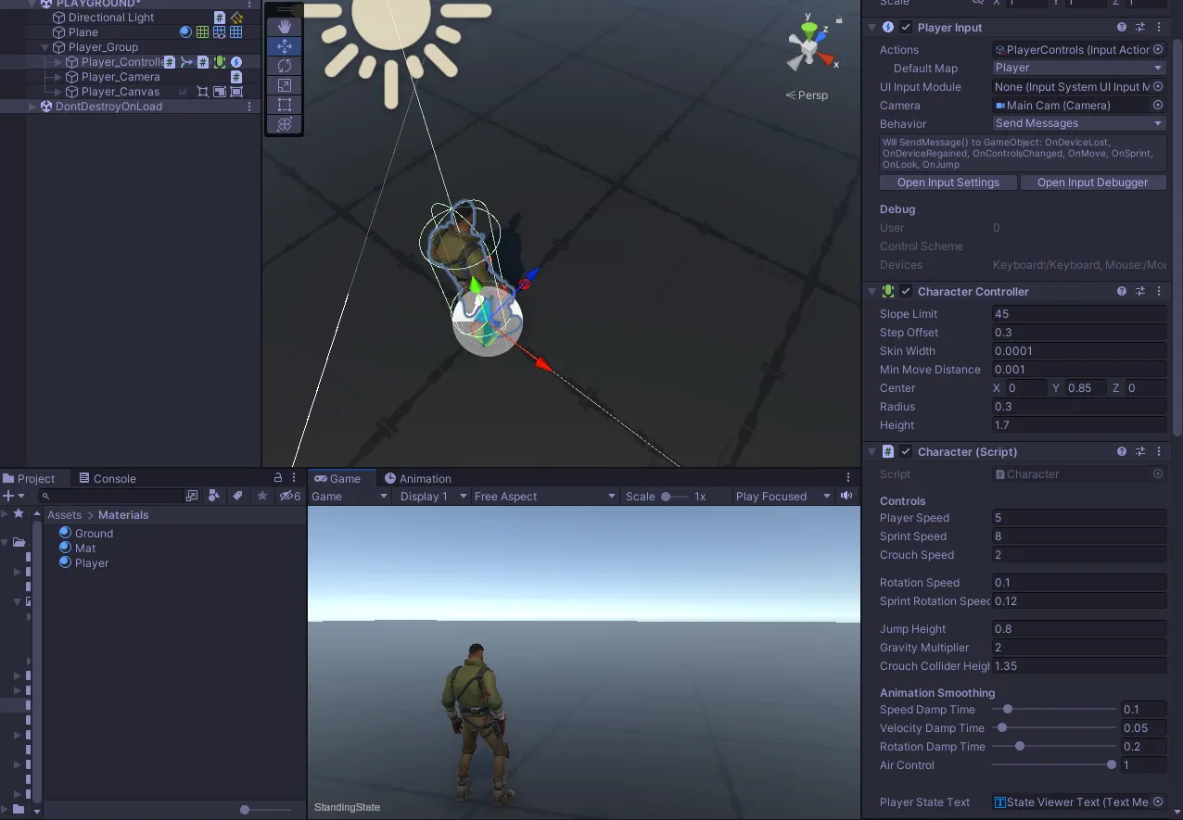
Task: Open Character (Script) help reference icon
Action: 1122,451
